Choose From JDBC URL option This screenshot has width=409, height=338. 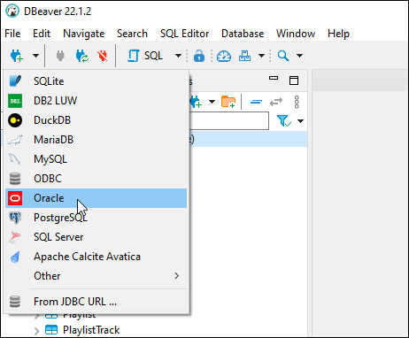(x=96, y=302)
